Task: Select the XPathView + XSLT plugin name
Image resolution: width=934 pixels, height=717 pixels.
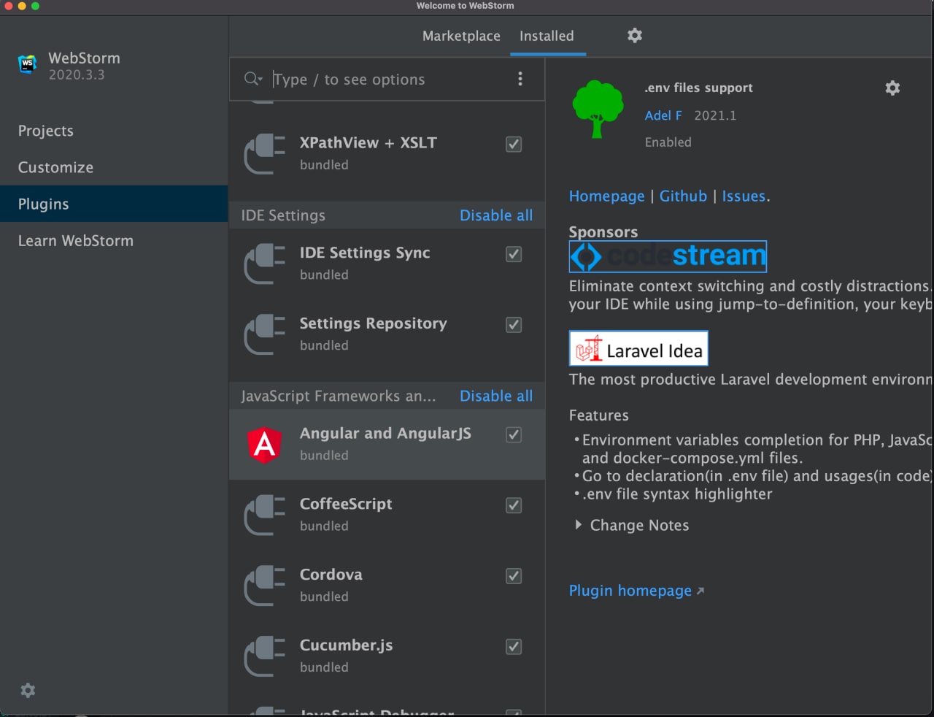Action: 368,142
